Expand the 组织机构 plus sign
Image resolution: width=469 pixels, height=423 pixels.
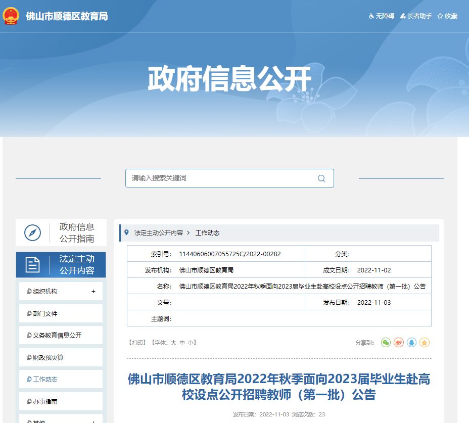tap(93, 292)
